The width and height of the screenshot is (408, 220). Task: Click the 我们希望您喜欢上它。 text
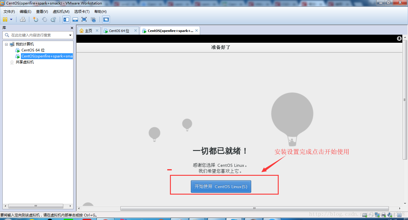pos(220,171)
